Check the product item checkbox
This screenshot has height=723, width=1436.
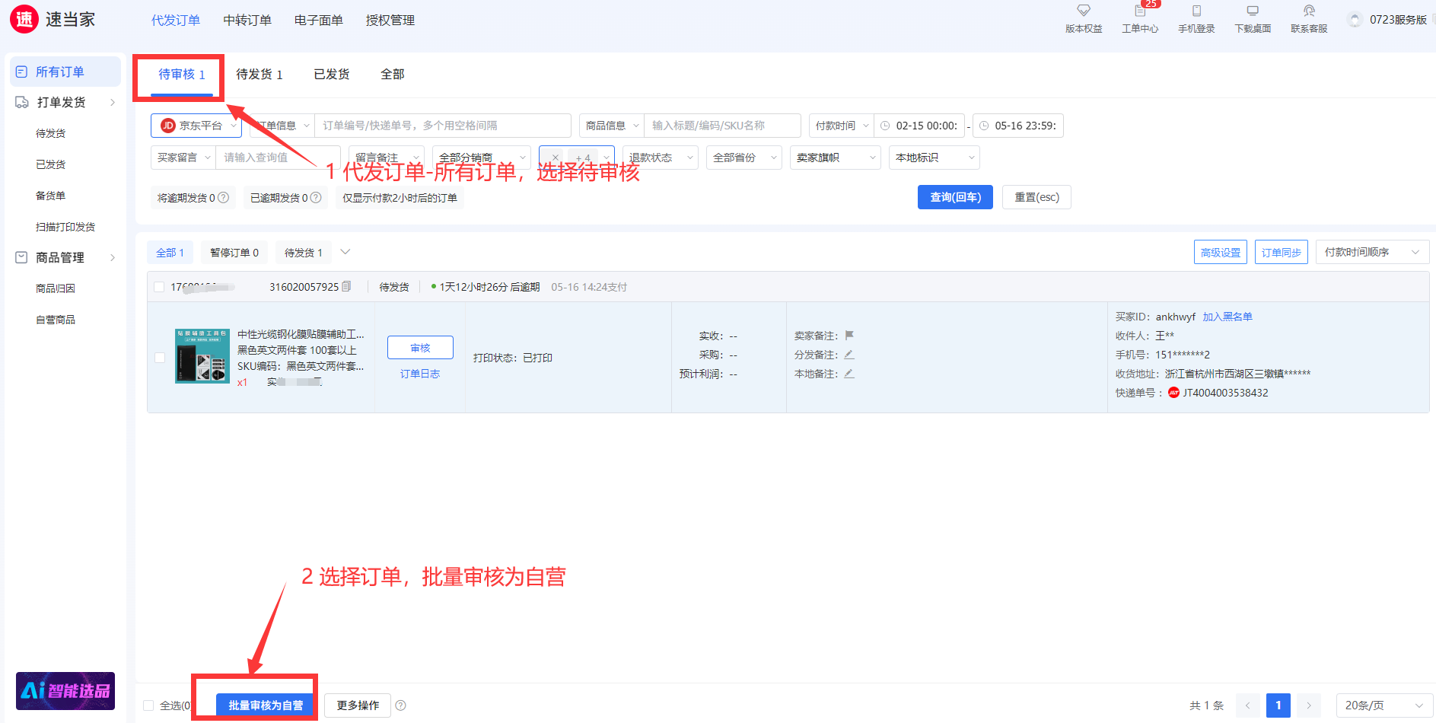pos(160,358)
